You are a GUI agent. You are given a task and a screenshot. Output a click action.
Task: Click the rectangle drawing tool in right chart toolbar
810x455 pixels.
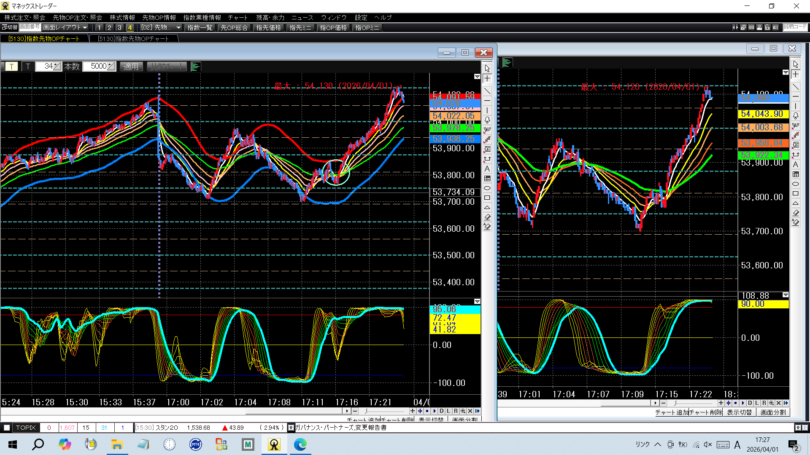[795, 194]
